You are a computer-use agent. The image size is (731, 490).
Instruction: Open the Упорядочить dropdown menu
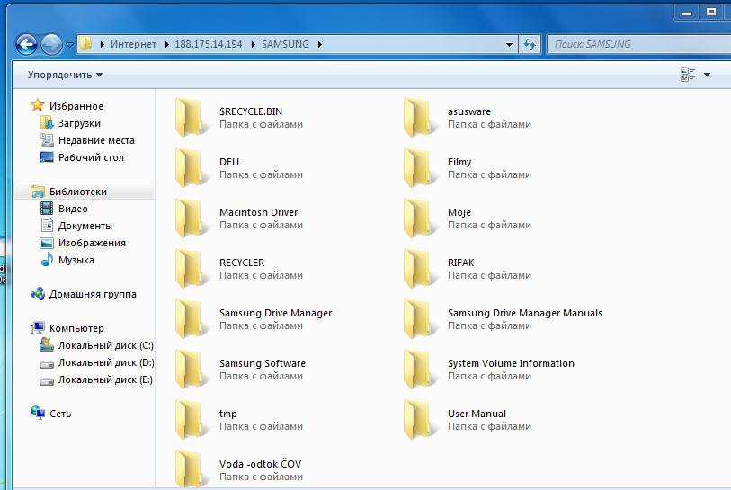65,75
